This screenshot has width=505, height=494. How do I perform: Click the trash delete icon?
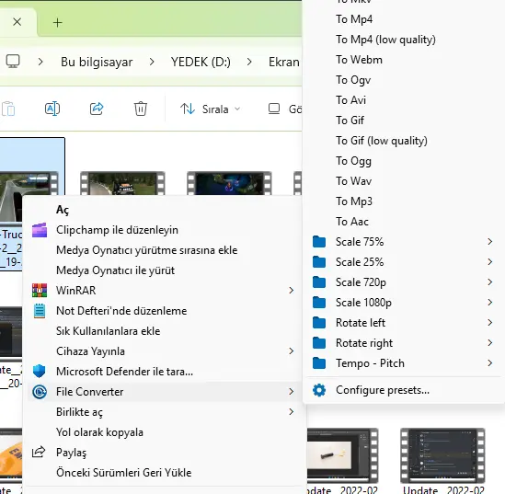141,109
